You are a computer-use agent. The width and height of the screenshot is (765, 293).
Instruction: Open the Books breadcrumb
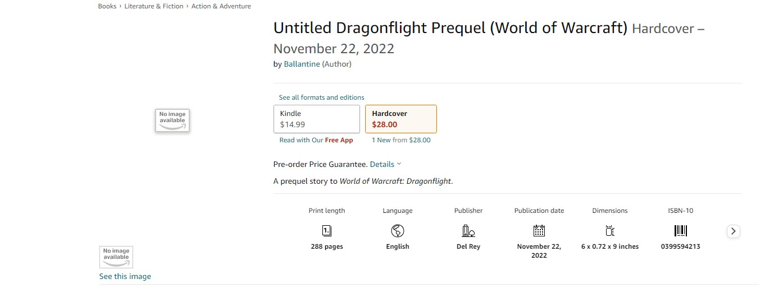(107, 6)
